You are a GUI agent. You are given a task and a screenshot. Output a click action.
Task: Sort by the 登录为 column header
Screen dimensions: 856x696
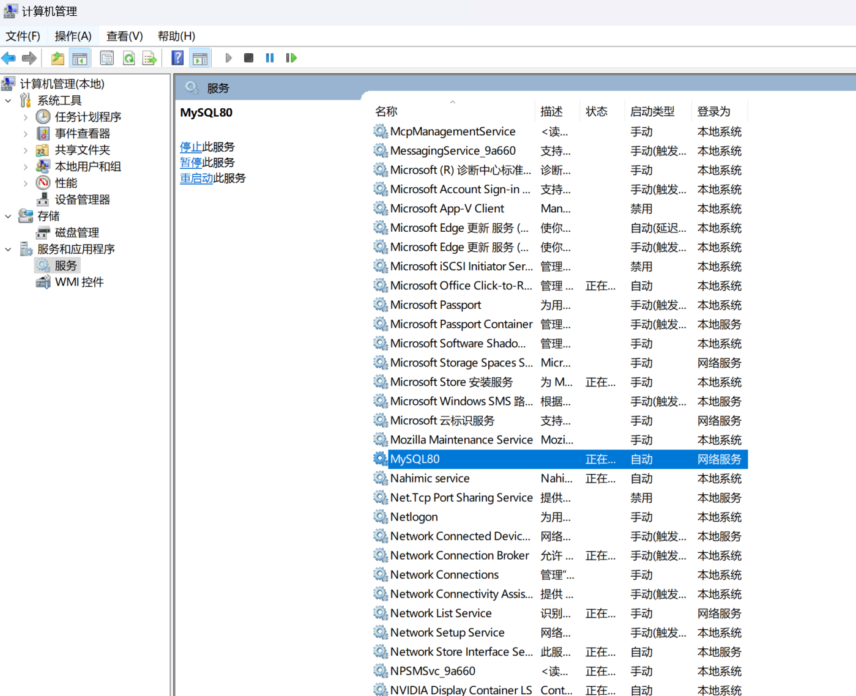(x=720, y=111)
